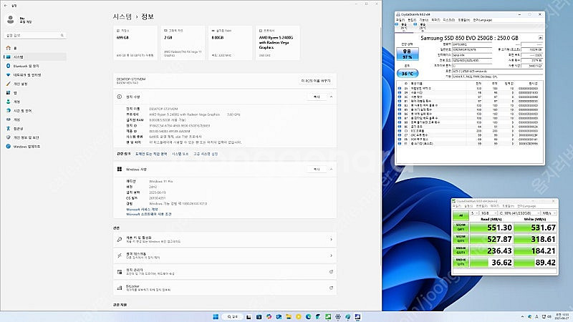Open unit dropdown showing MB/s

pyautogui.click(x=549, y=213)
